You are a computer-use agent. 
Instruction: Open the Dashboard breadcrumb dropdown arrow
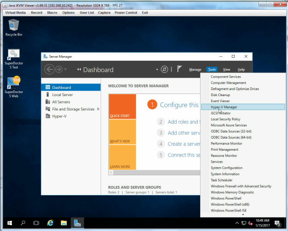pos(157,69)
